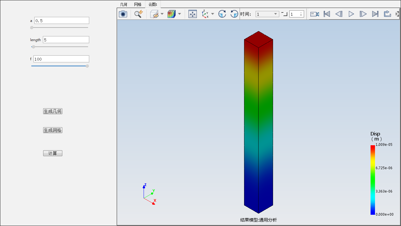Click the legend minimum value 0.000e+00
This screenshot has height=226, width=401.
tap(384, 214)
